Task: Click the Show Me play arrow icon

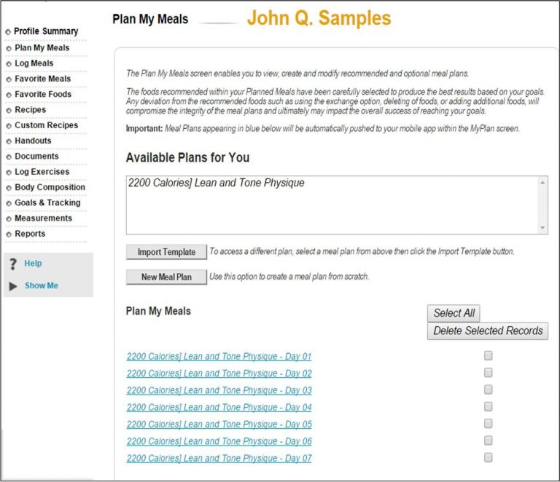Action: pos(13,286)
